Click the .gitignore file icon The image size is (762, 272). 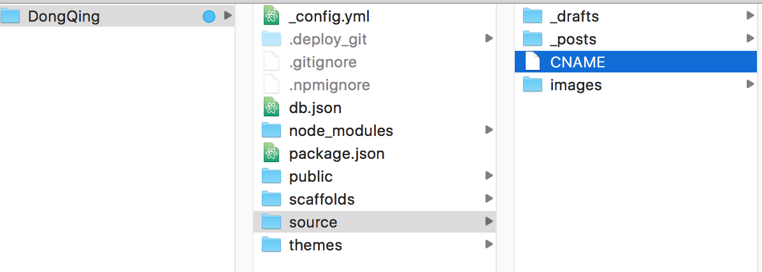(x=272, y=62)
